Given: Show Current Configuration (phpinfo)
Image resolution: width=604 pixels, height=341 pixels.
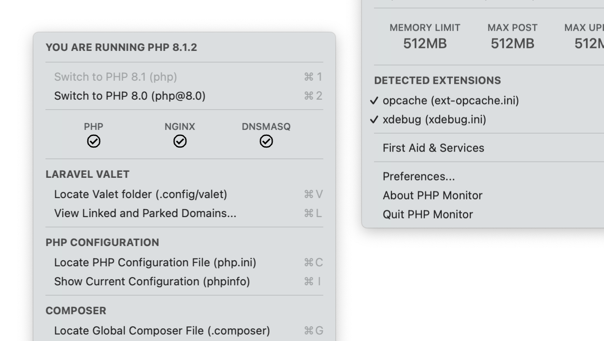Looking at the screenshot, I should [x=184, y=281].
